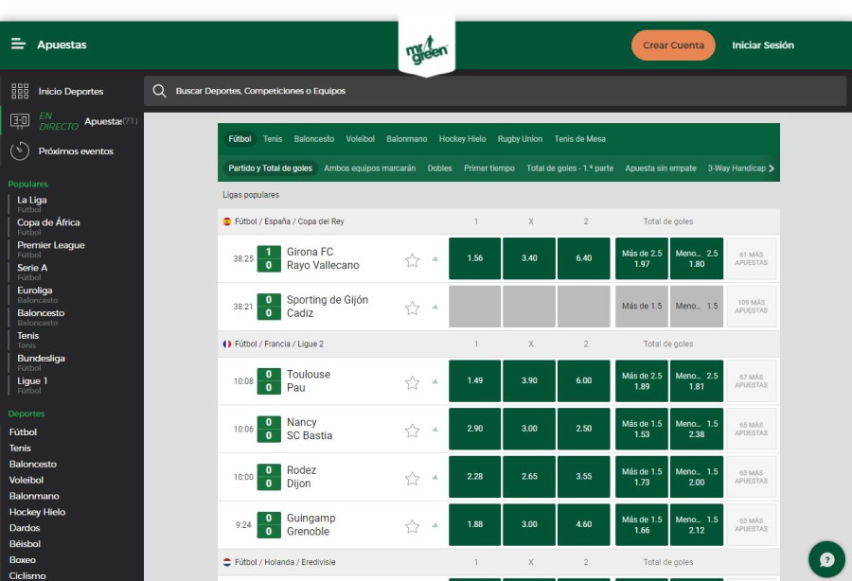Click the Netherlands flag icon for Eredivisie

point(227,562)
